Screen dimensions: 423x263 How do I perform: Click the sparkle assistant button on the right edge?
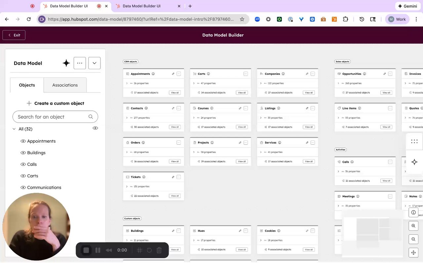click(x=414, y=162)
